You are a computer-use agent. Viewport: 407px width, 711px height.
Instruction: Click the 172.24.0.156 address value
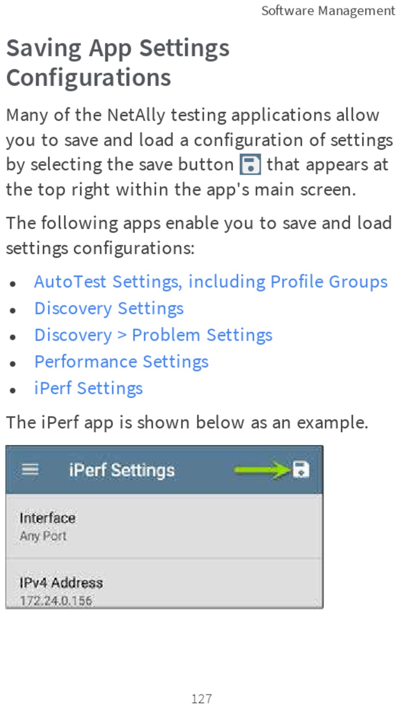56,600
